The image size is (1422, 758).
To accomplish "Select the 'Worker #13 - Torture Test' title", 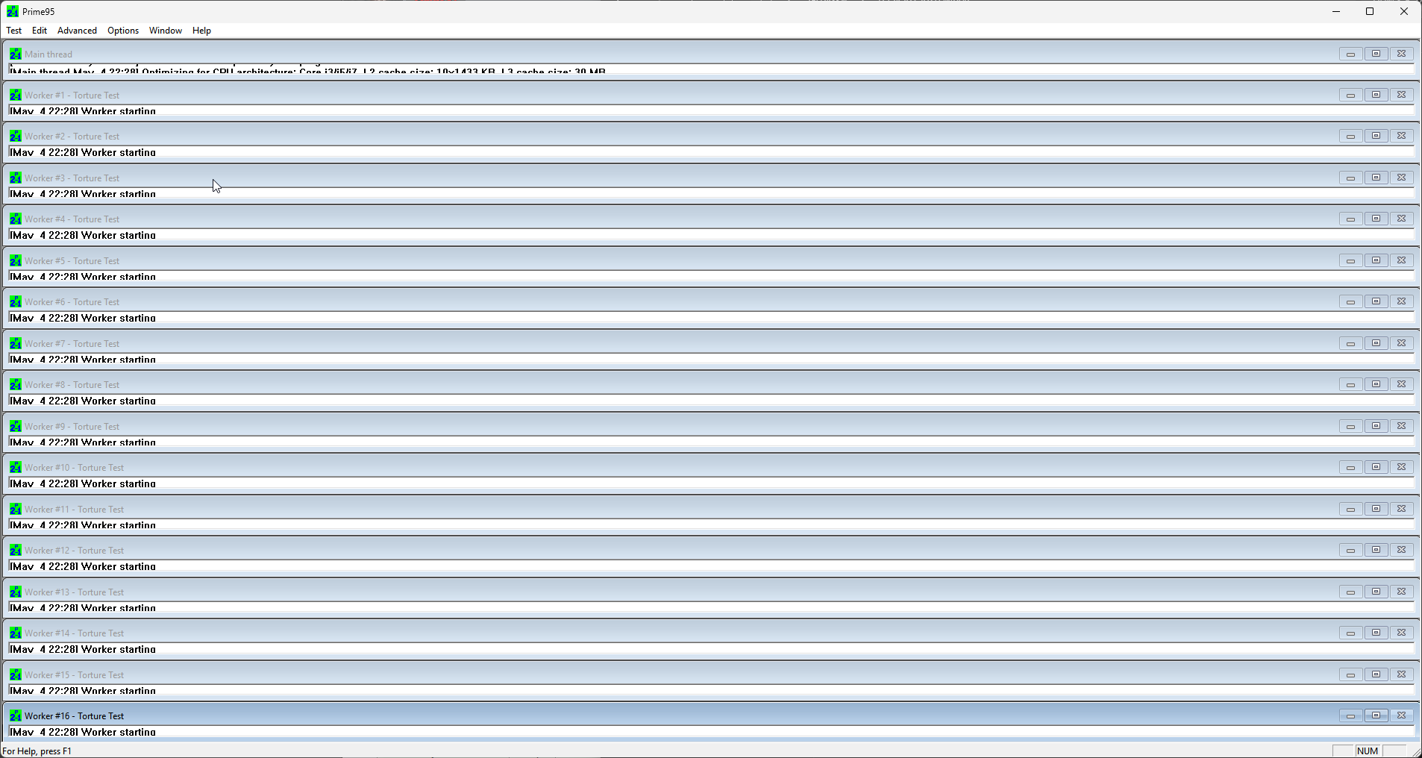I will click(74, 592).
